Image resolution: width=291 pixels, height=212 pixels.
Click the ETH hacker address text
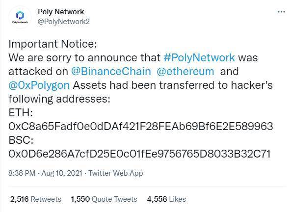pos(141,127)
